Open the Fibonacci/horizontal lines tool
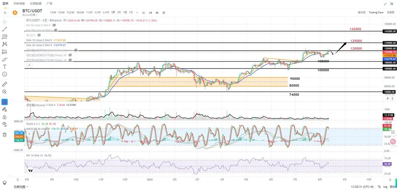The image size is (397, 190). [x=5, y=37]
